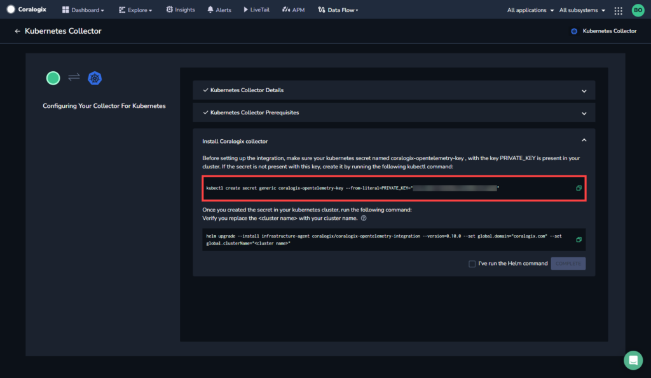Copy the kubectl create secret command
This screenshot has width=651, height=378.
[x=579, y=188]
